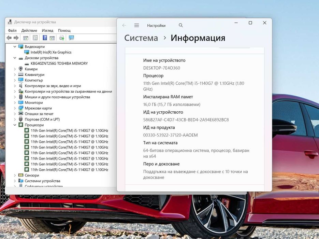Collapse the Дискови устройства category chevron
This screenshot has width=319, height=239.
coord(15,58)
